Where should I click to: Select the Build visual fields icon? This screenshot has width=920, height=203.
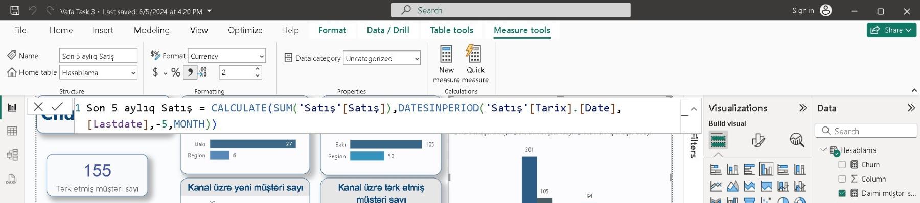point(718,140)
